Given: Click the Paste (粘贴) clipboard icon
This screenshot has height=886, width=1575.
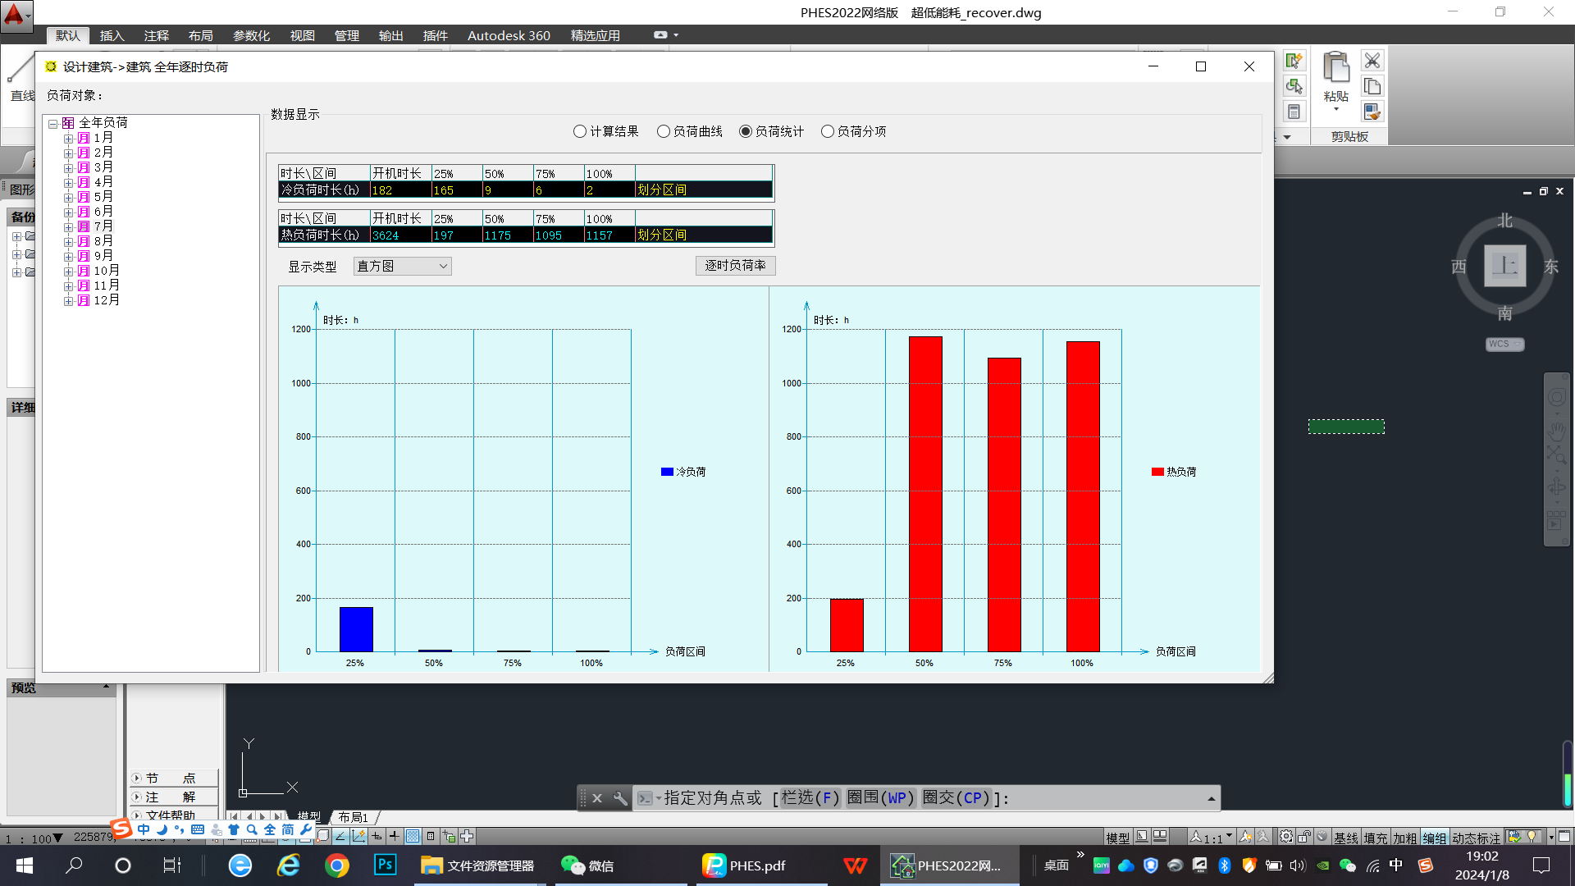Looking at the screenshot, I should pyautogui.click(x=1335, y=70).
